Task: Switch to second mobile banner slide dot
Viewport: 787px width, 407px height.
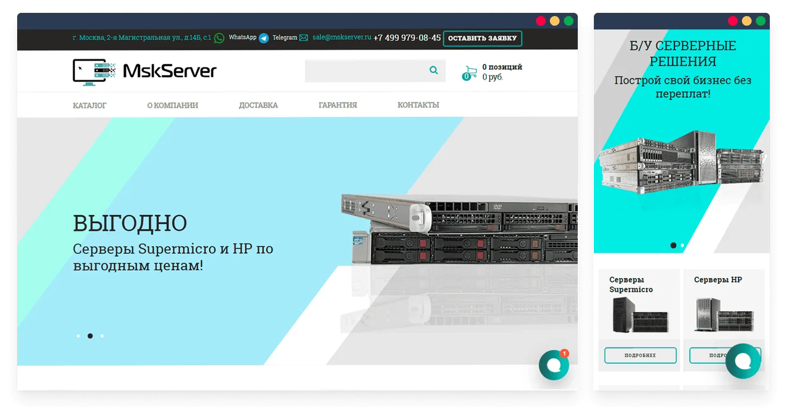Action: click(x=682, y=245)
